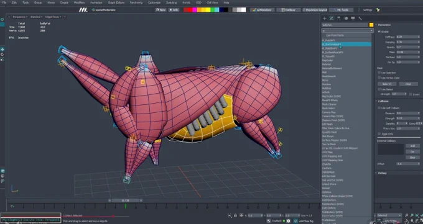Open the Modifiers menu
The width and height of the screenshot is (423, 224).
coord(79,2)
